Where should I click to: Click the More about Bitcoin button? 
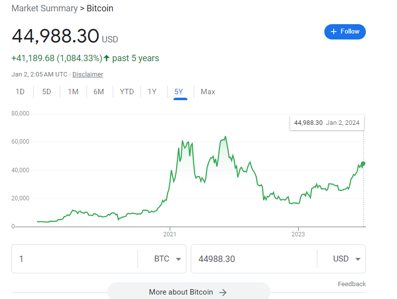[189, 291]
